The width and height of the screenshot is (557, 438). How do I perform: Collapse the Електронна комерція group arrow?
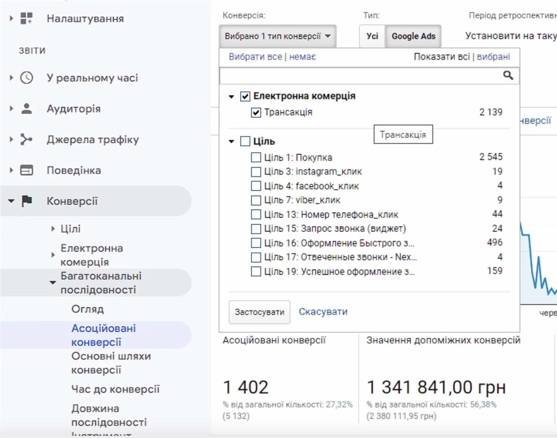pos(231,97)
